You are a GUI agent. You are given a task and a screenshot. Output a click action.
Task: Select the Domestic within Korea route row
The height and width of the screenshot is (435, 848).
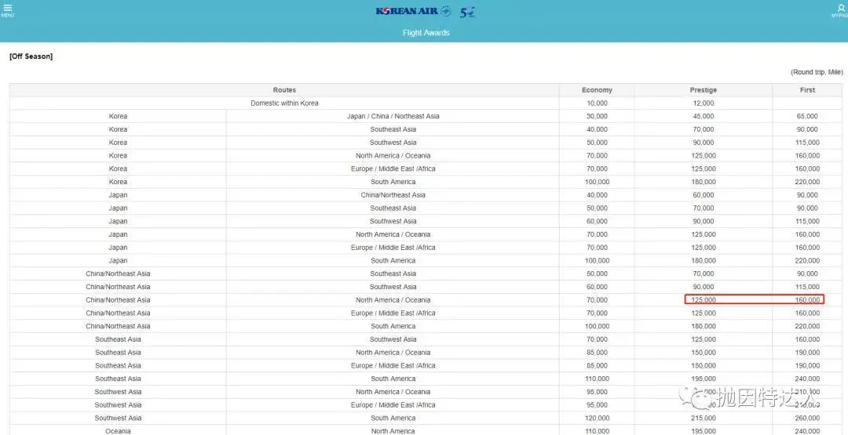[284, 103]
